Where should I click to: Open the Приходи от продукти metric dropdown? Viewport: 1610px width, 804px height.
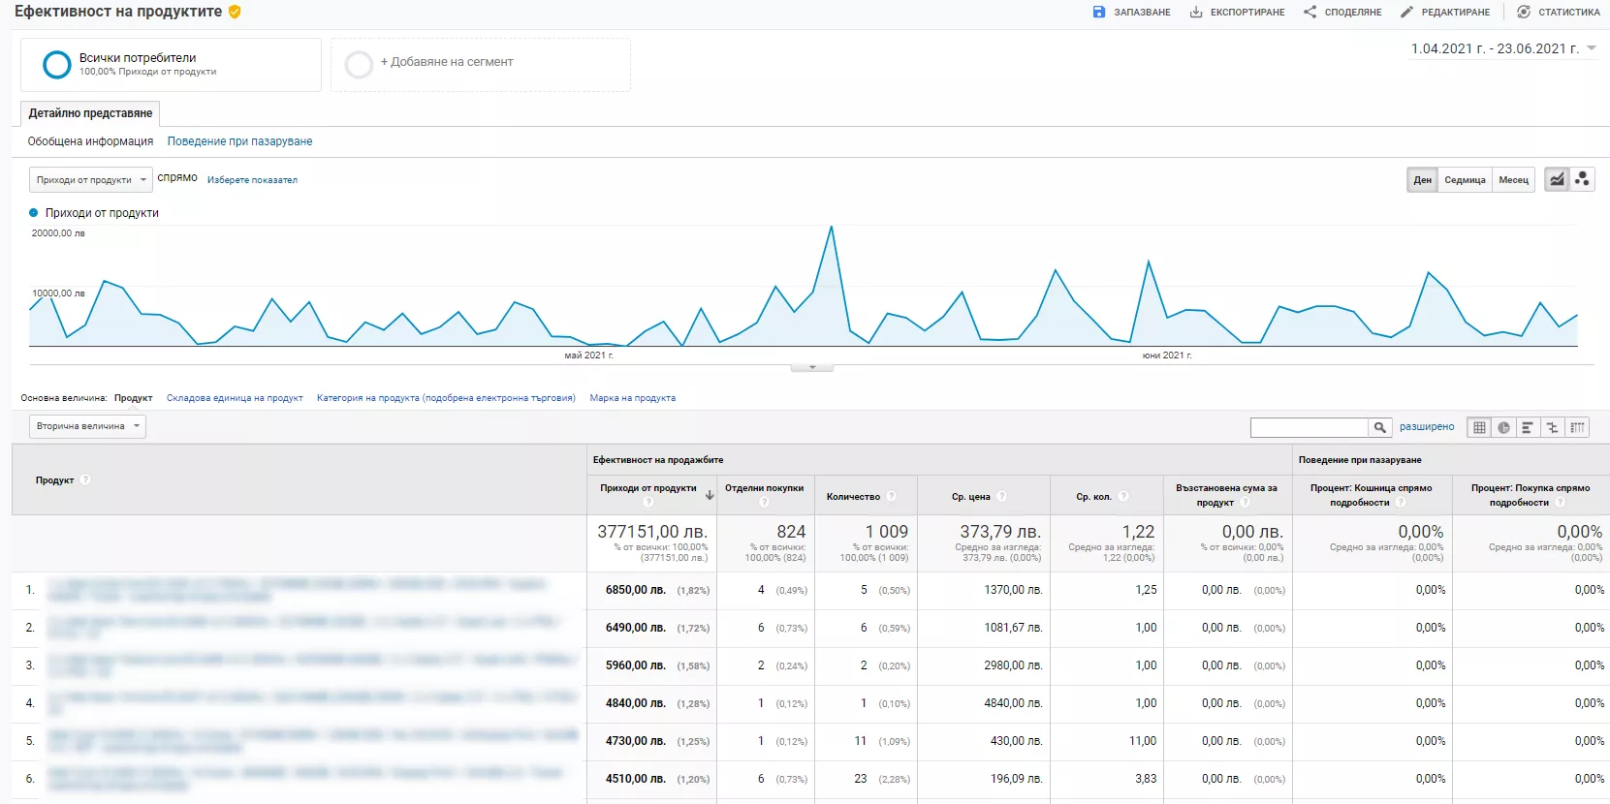click(91, 179)
